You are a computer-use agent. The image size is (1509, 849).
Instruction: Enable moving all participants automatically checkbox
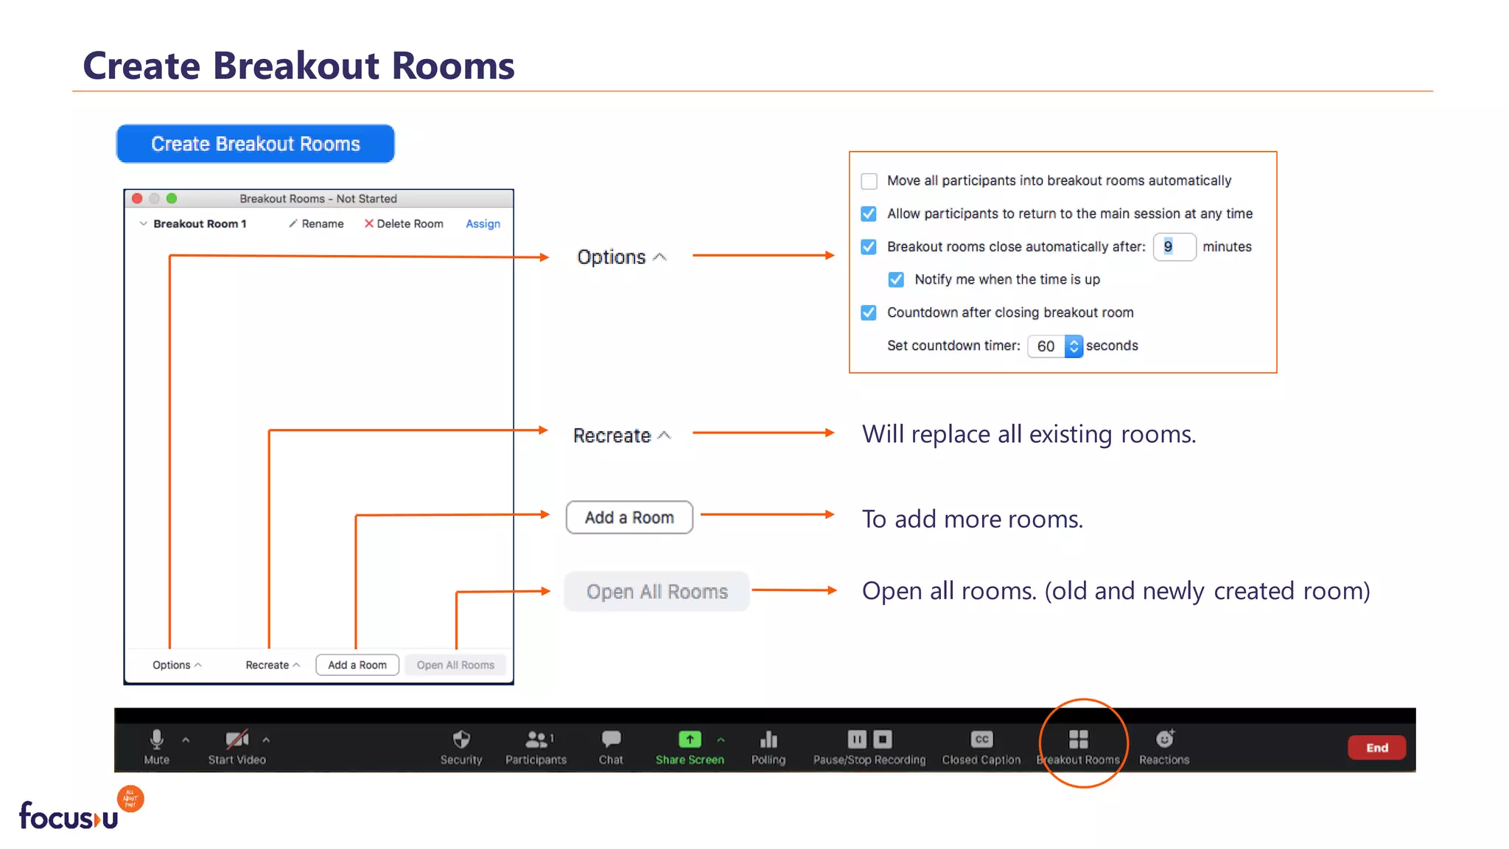869,181
